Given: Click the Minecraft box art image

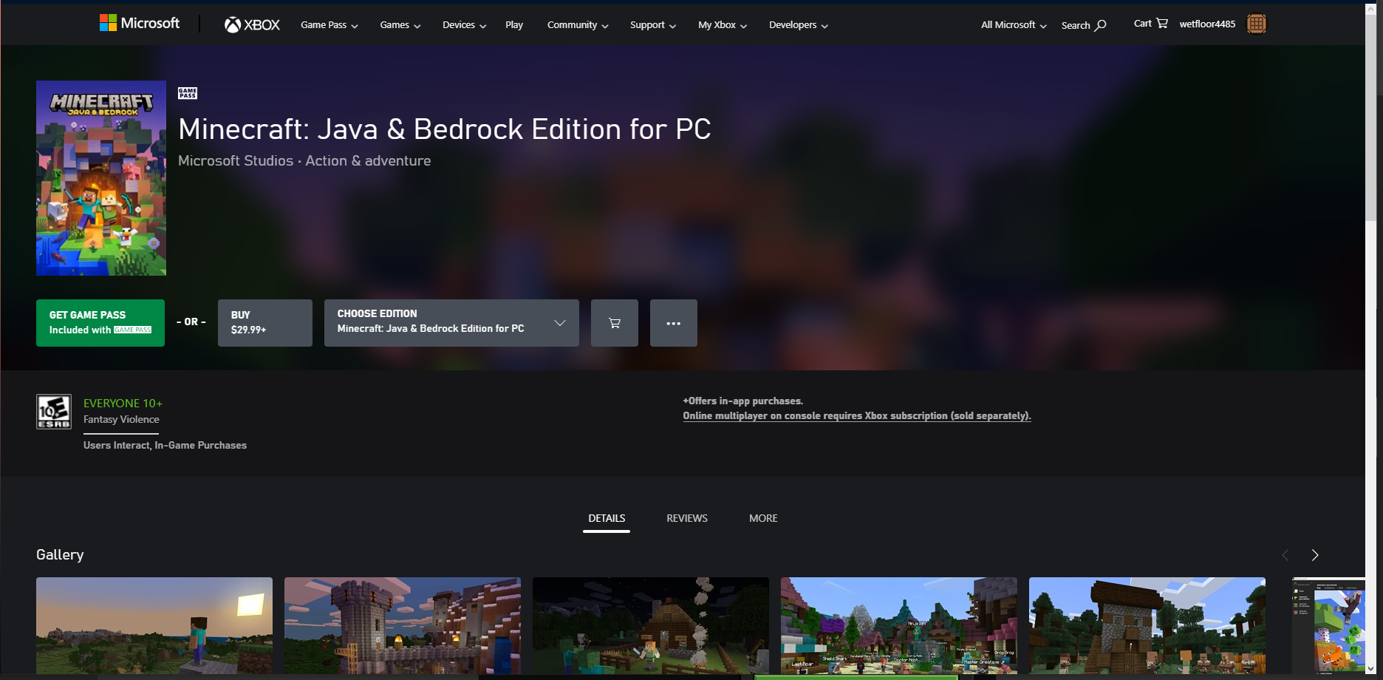Looking at the screenshot, I should [101, 178].
